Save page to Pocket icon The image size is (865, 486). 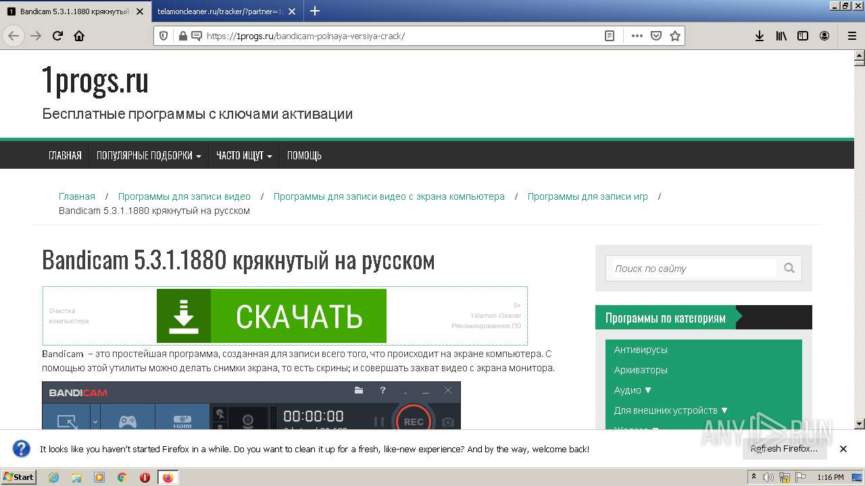click(x=656, y=36)
